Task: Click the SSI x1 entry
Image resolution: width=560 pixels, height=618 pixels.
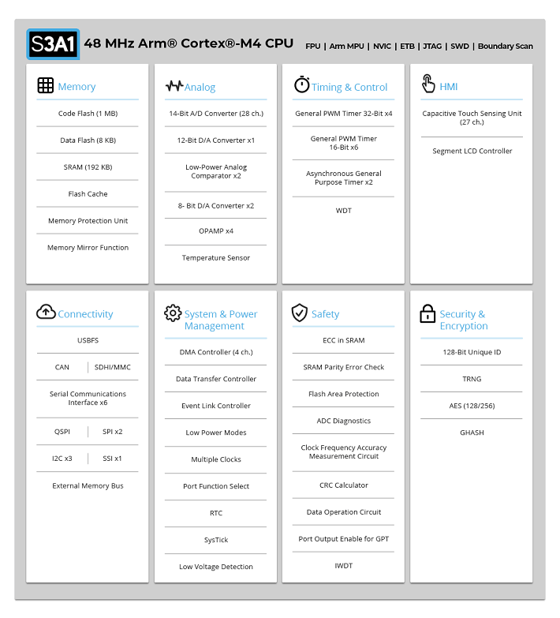Action: click(112, 459)
